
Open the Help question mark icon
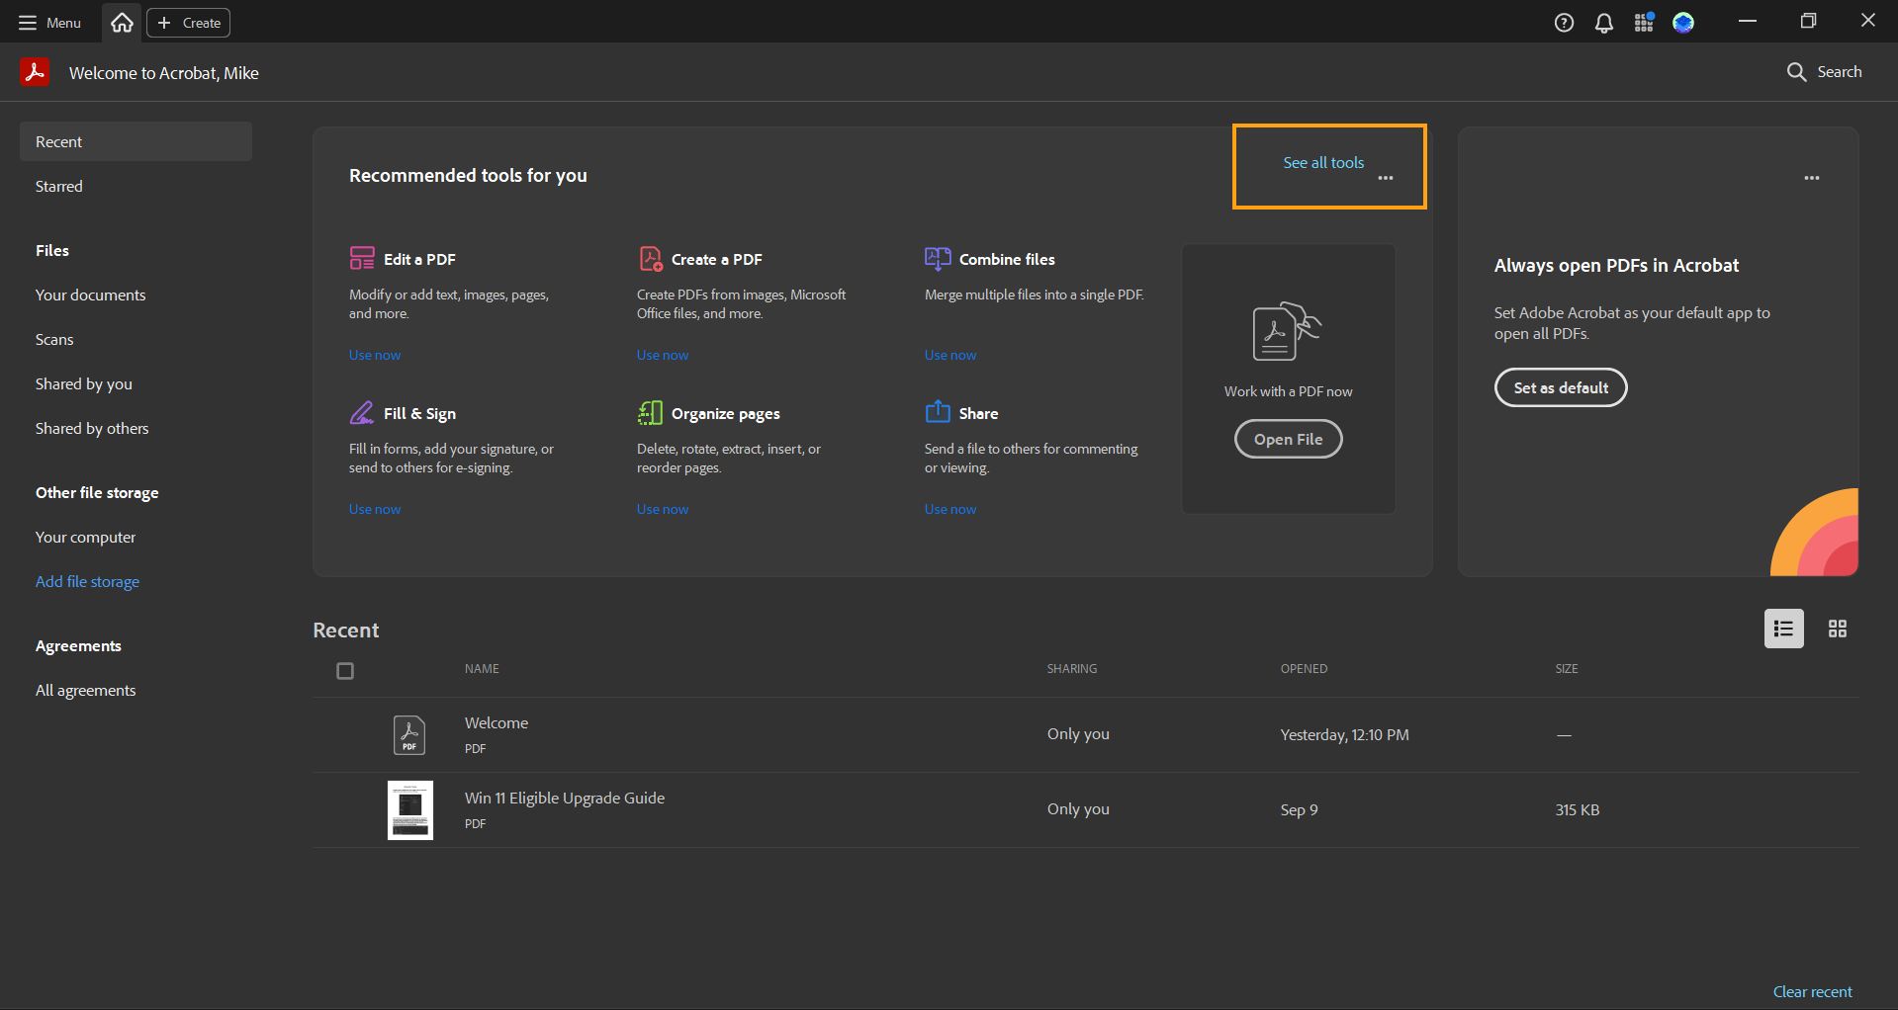point(1564,23)
